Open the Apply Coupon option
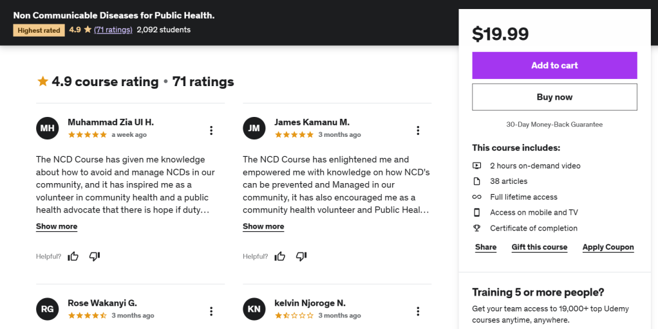 coord(608,247)
